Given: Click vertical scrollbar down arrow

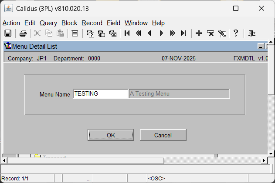Looking at the screenshot, I should [271, 154].
